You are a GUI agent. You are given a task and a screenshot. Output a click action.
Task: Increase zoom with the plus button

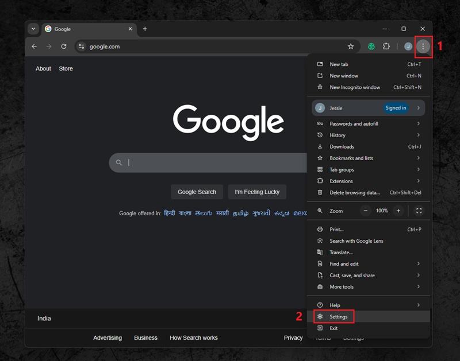(398, 211)
